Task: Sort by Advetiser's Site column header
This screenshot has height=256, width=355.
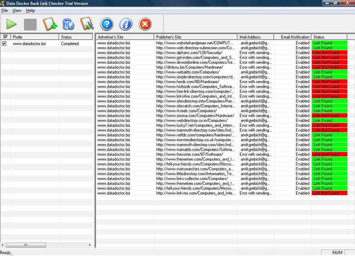Action: point(125,37)
